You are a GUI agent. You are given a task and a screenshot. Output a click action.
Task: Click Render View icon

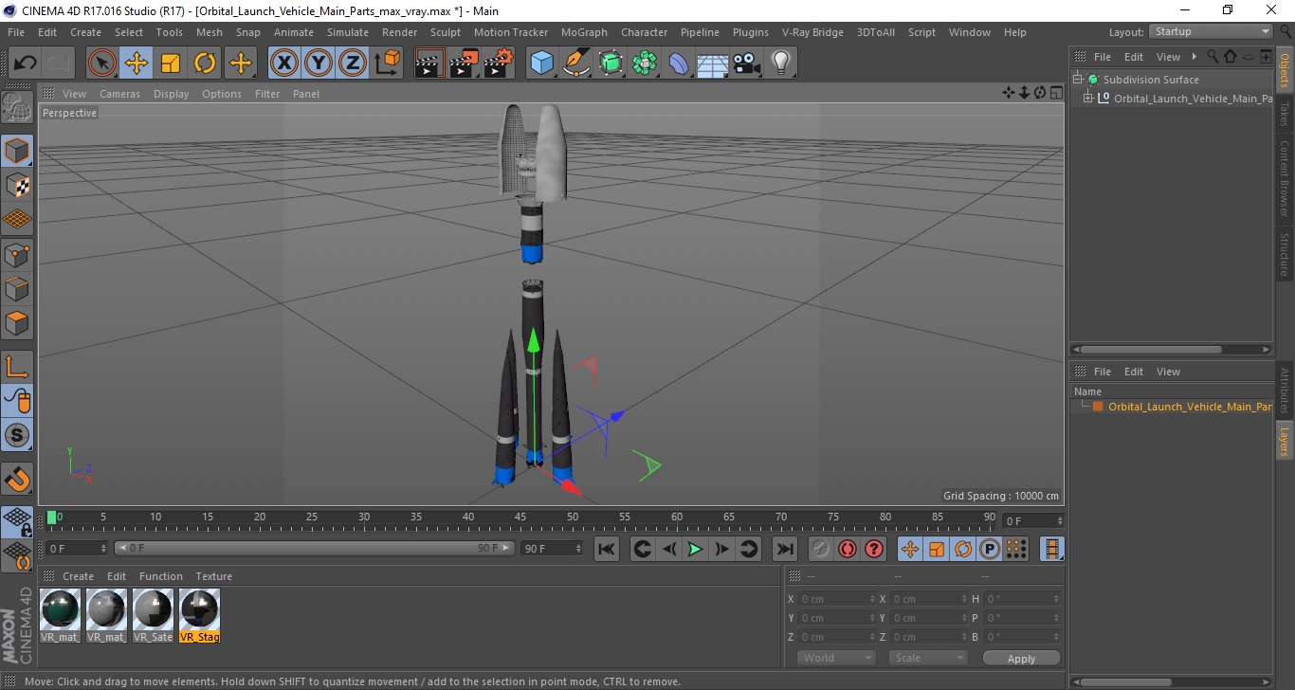[429, 64]
